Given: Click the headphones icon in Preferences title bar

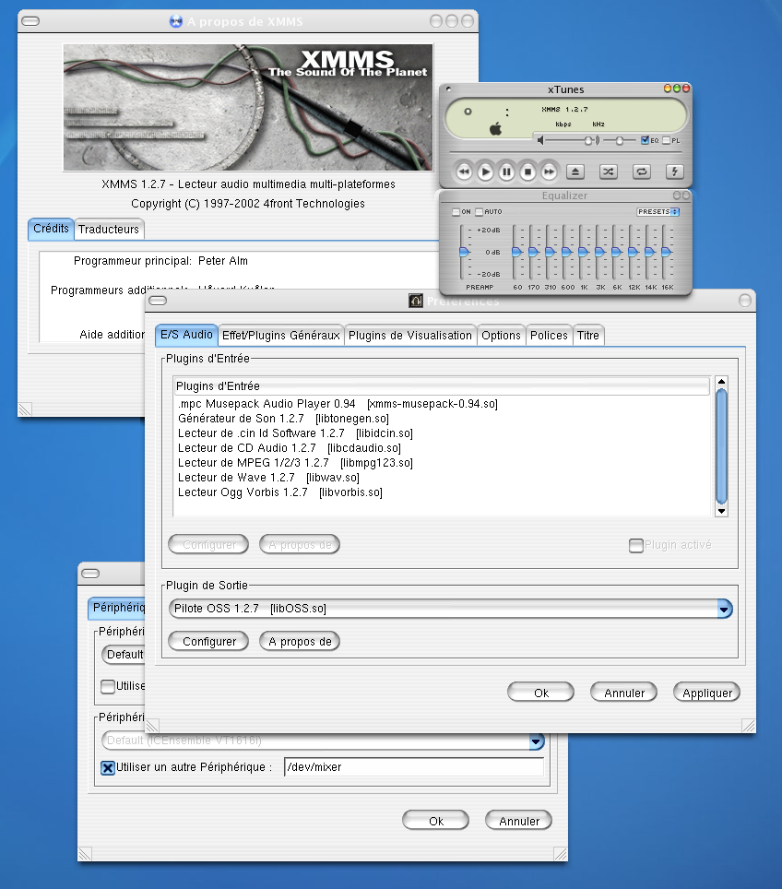Looking at the screenshot, I should (416, 301).
